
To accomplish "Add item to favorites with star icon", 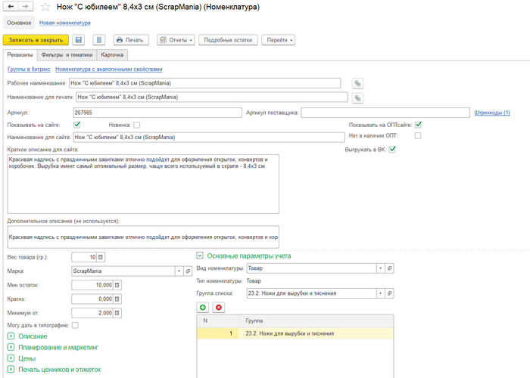I will coord(47,7).
